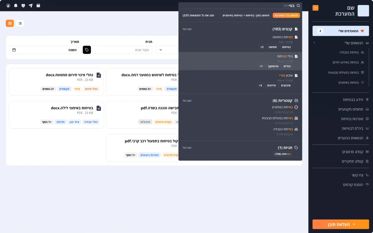The image size is (373, 233).
Task: Expand +1 more tags on נהלי בטיחות
Action: [261, 66]
